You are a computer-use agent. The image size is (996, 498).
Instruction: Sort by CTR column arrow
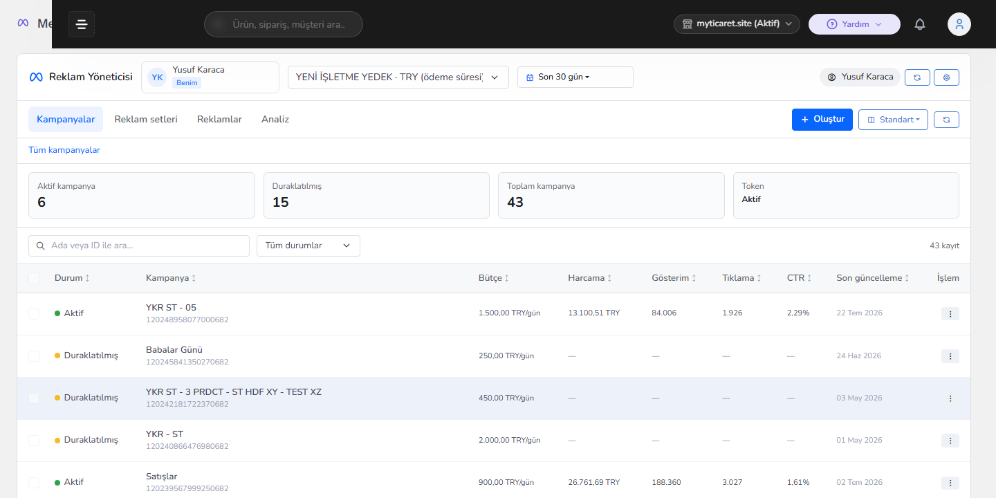tap(809, 278)
